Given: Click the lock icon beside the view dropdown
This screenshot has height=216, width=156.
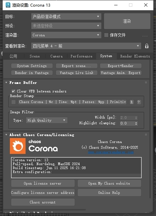Looking at the screenshot, I should coord(147,46).
